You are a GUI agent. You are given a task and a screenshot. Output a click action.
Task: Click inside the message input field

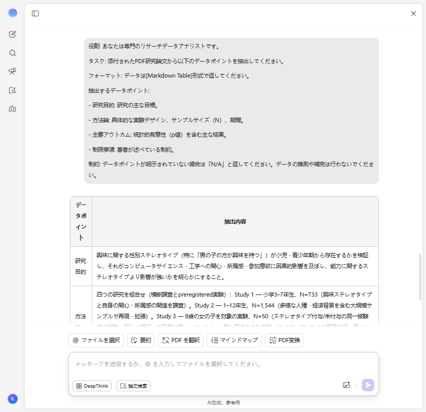223,364
